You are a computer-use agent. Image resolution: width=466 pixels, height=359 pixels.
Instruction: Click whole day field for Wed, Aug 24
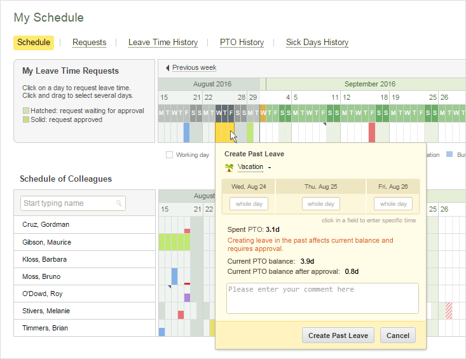[x=249, y=204]
